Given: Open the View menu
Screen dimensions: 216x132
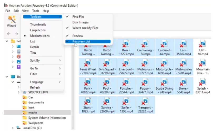Looking at the screenshot, I should (25, 11).
